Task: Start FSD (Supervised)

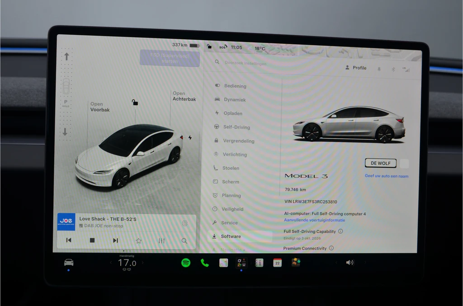Action: click(170, 58)
